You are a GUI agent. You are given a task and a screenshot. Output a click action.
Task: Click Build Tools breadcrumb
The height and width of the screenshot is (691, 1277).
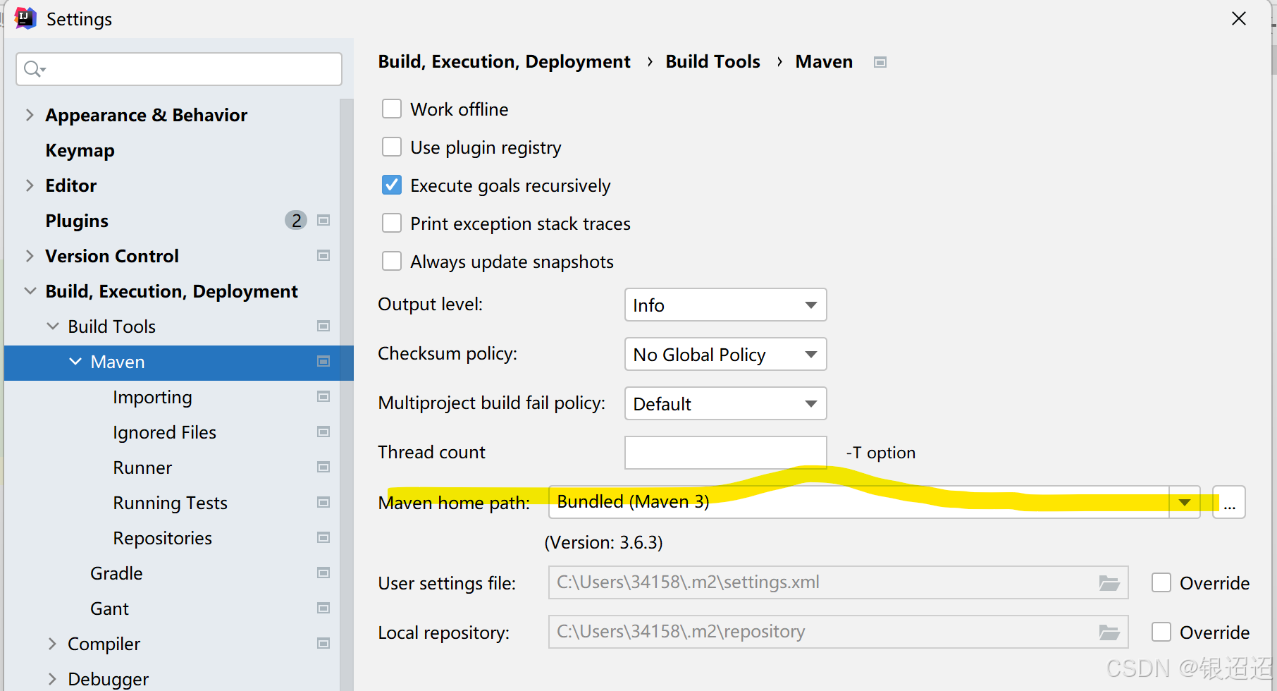coord(712,61)
